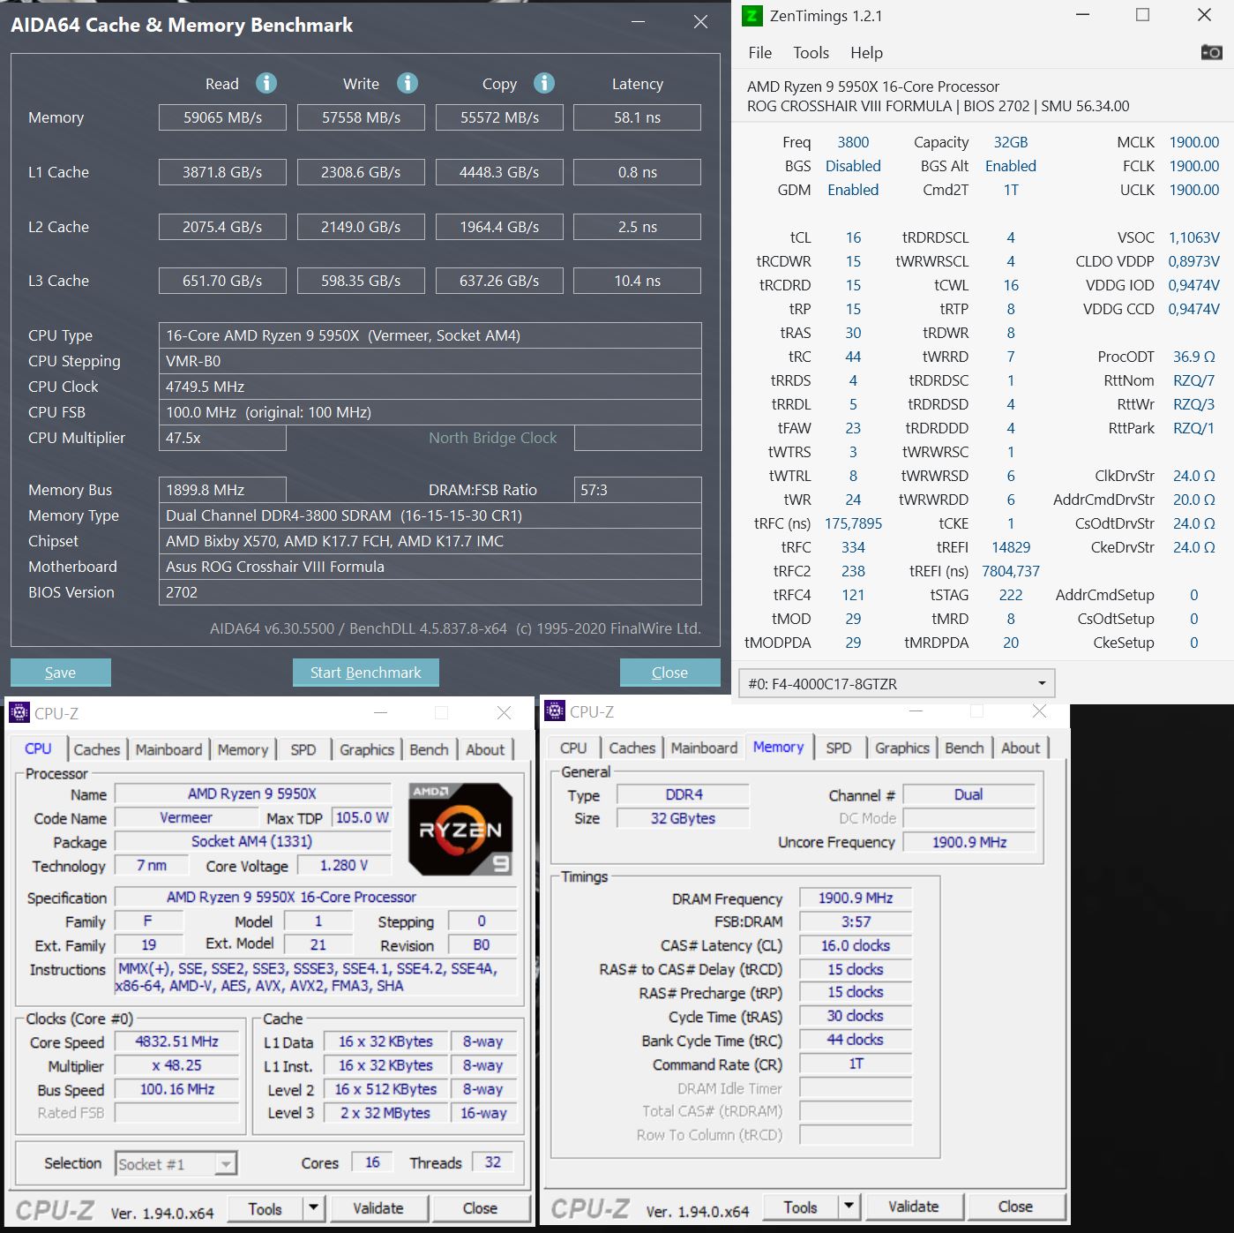This screenshot has width=1234, height=1233.
Task: Switch to About tab in left CPU-Z
Action: (485, 749)
